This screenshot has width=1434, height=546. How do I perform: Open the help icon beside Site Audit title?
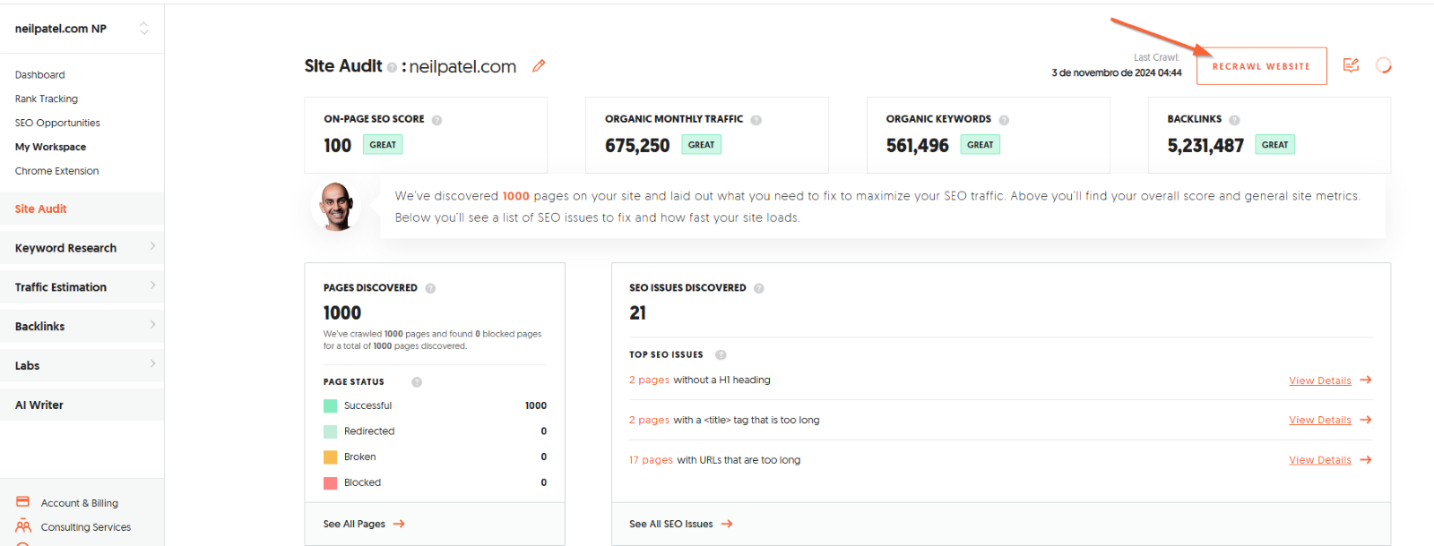(x=392, y=67)
